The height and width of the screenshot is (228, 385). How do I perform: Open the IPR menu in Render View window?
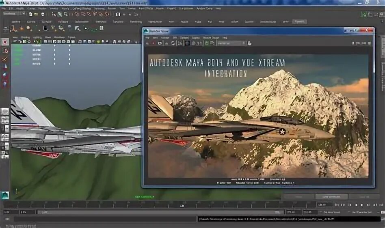tap(175, 38)
